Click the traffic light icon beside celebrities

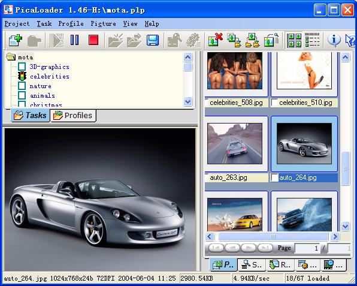tap(22, 76)
